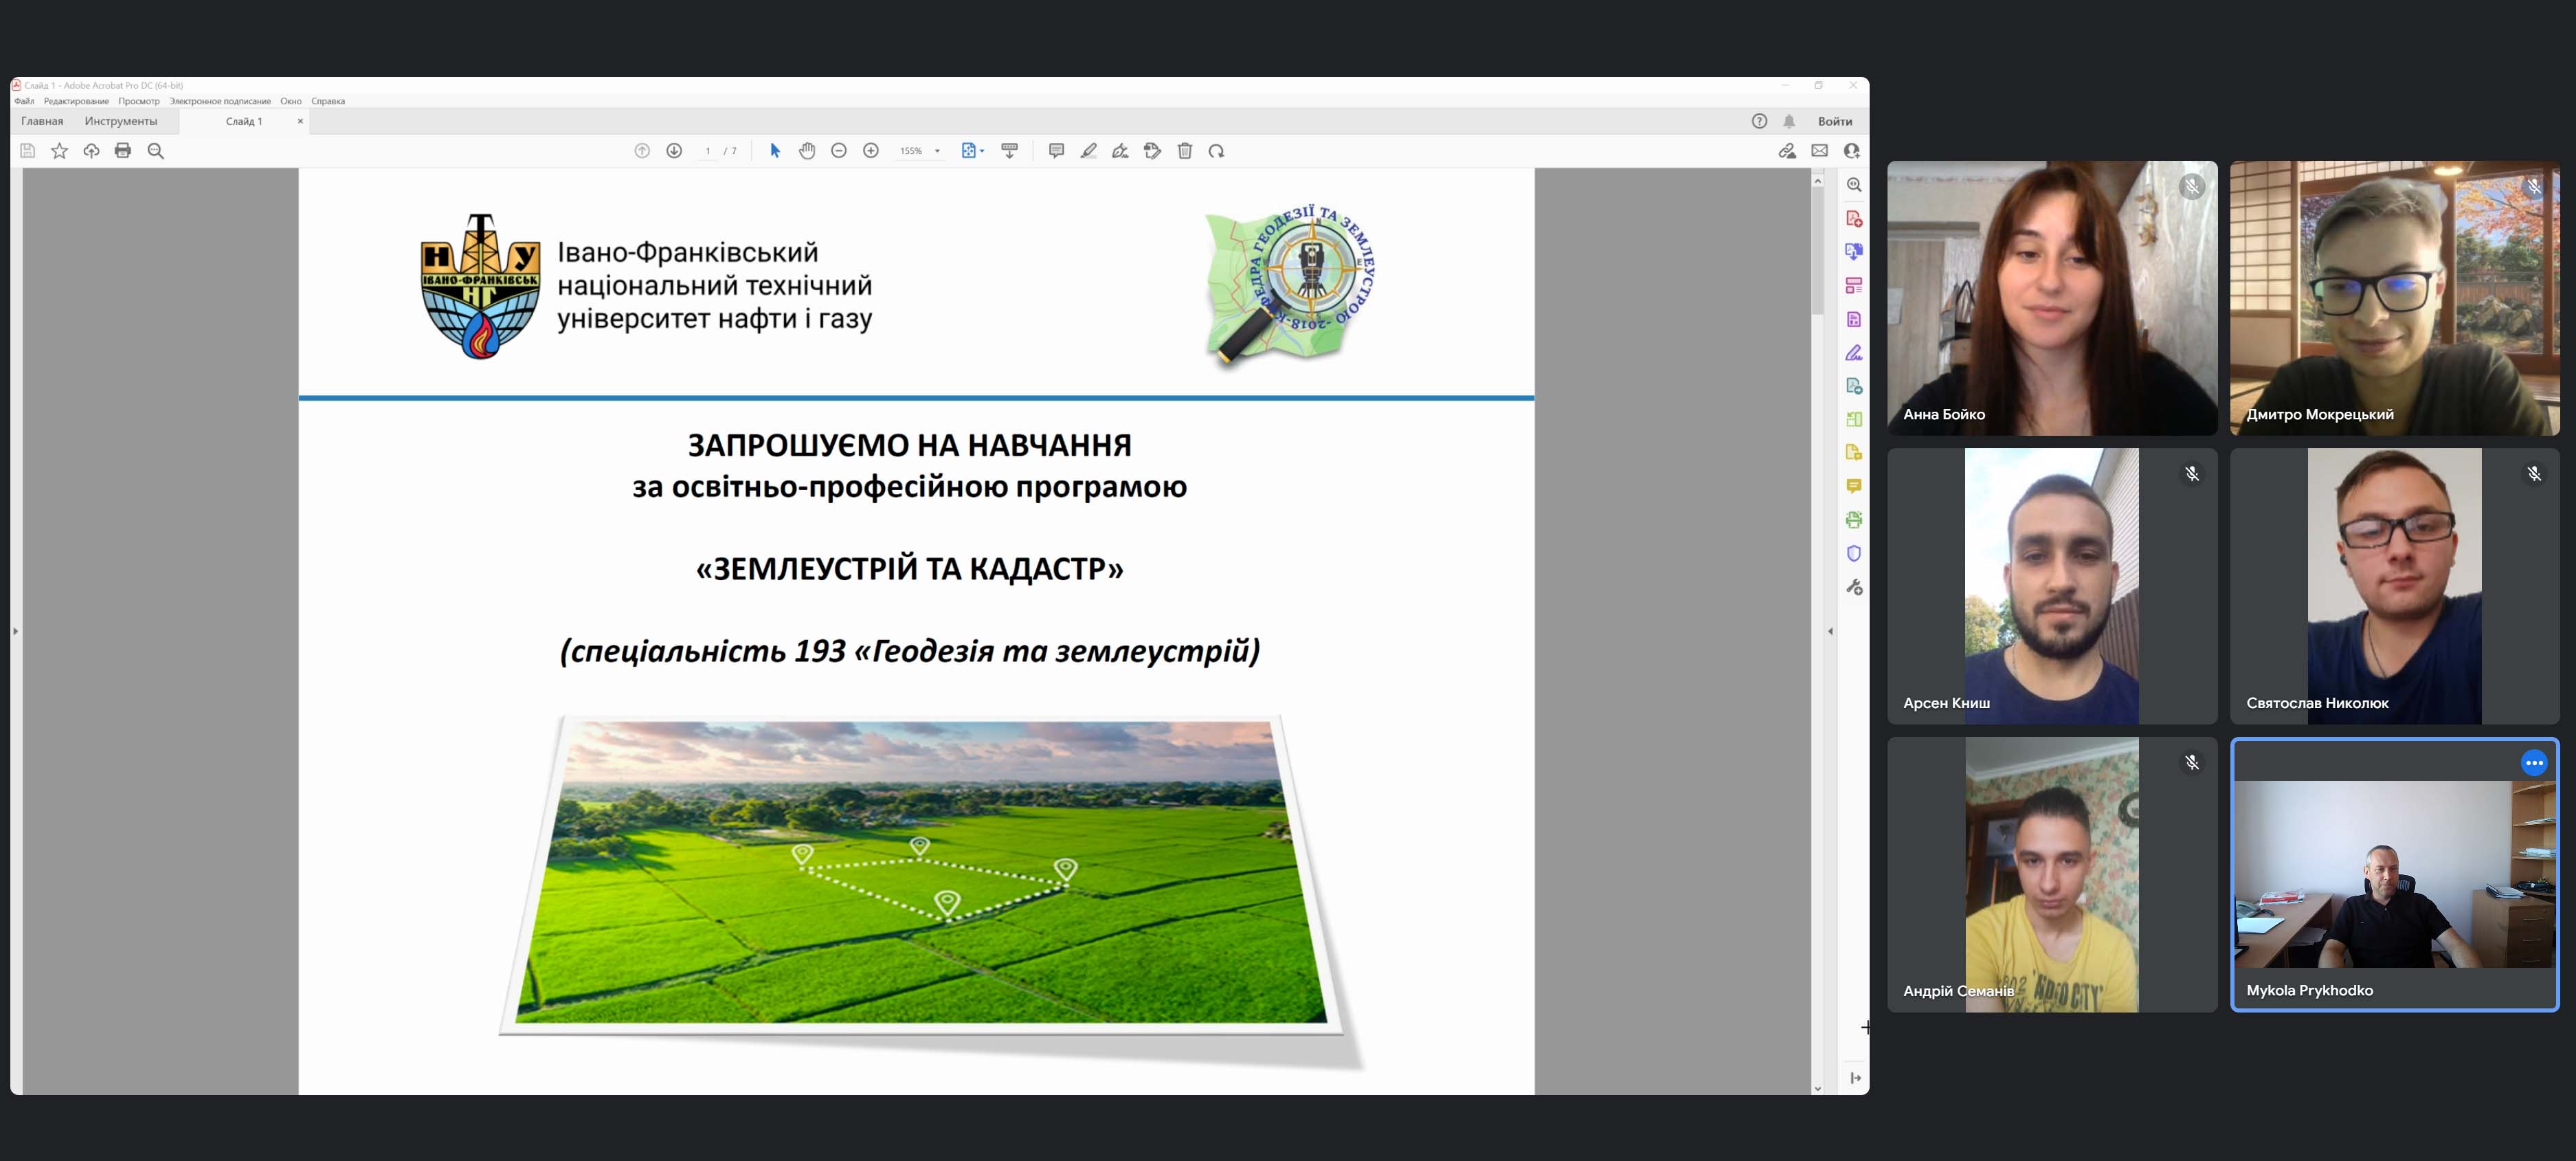This screenshot has height=1161, width=2576.
Task: Print the document with printer icon
Action: 123,151
